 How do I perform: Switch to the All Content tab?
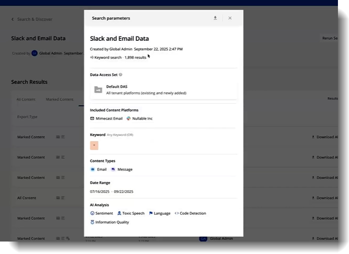(26, 99)
